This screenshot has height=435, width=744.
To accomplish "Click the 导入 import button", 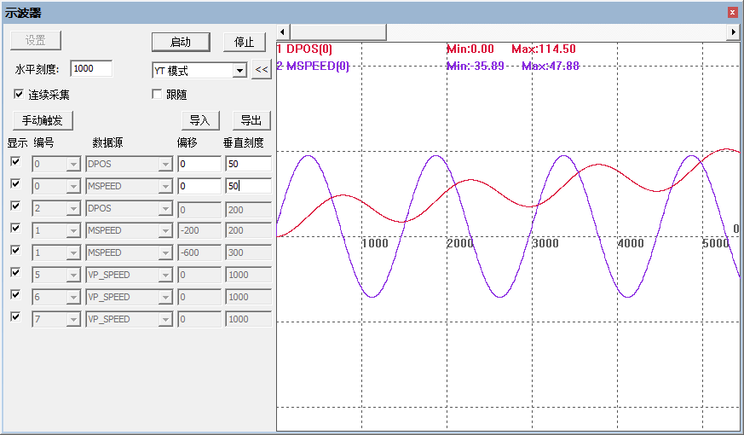I will (200, 120).
